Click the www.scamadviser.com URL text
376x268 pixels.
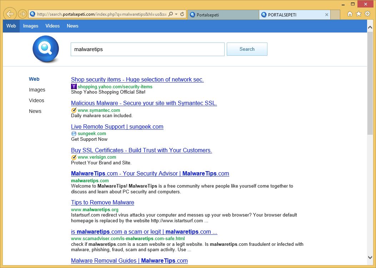[128, 238]
